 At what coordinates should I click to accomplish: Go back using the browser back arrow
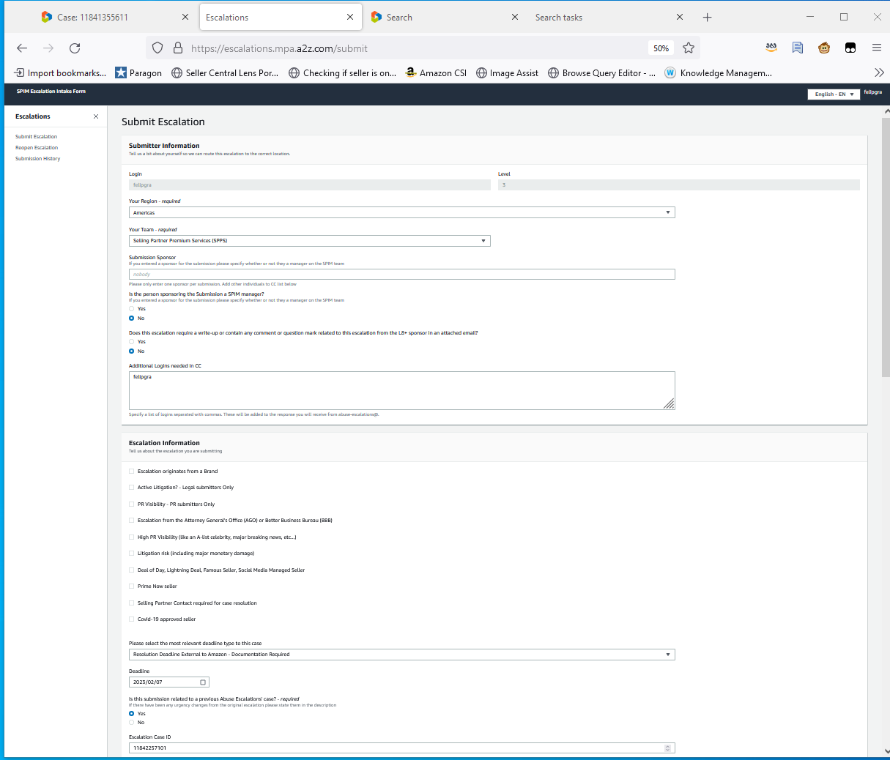coord(22,48)
